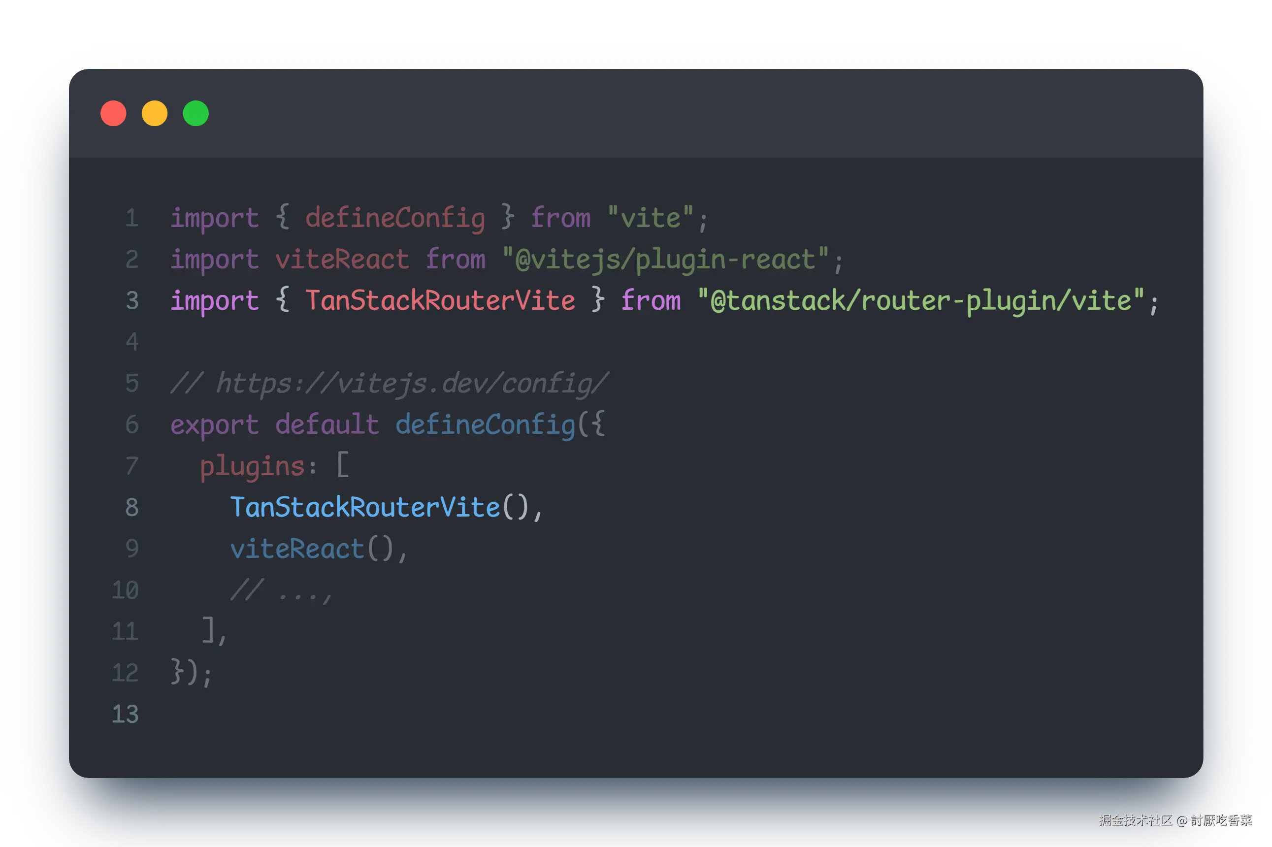Screen dimensions: 1272x847
Task: Click the plugins property key
Action: 252,467
